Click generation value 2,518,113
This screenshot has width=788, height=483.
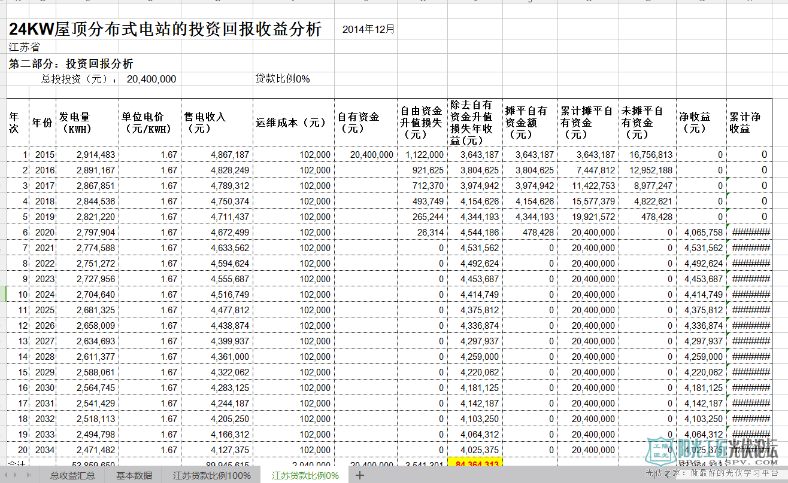87,418
